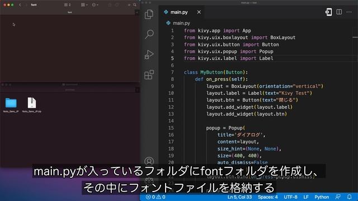Click BoxLayout import on line 2
Image resolution: width=358 pixels, height=201 pixels.
[282, 37]
